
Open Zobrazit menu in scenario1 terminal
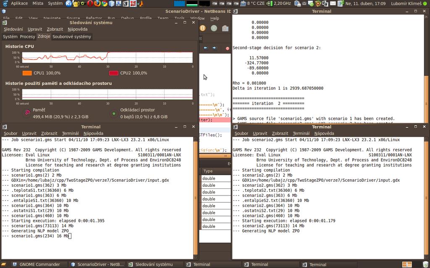coord(49,134)
